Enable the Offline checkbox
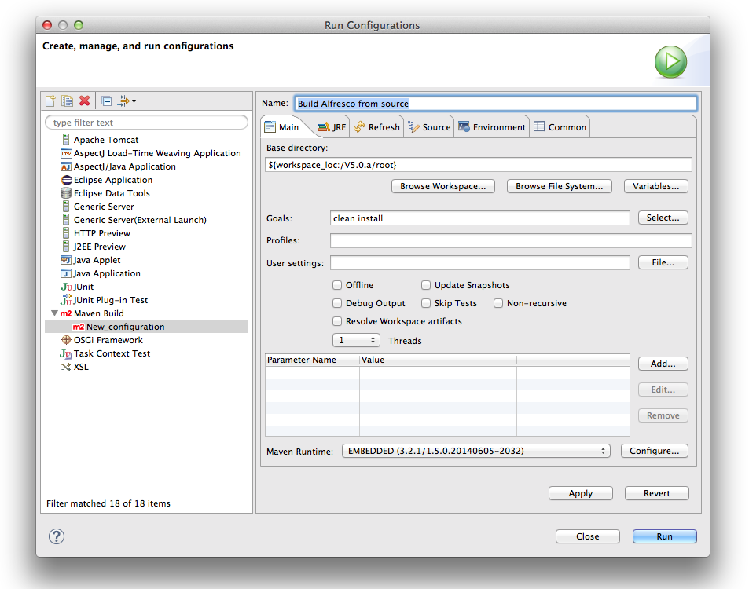The height and width of the screenshot is (589, 749). (337, 285)
